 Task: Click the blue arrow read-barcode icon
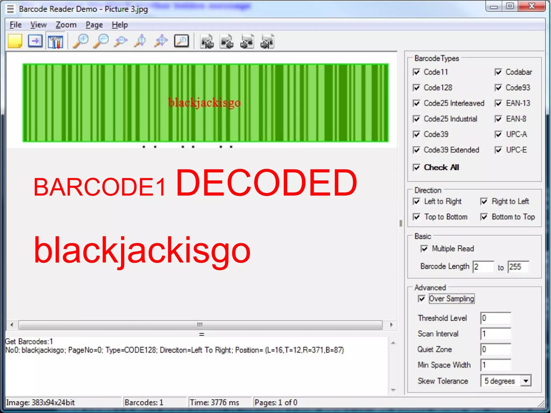pos(35,41)
